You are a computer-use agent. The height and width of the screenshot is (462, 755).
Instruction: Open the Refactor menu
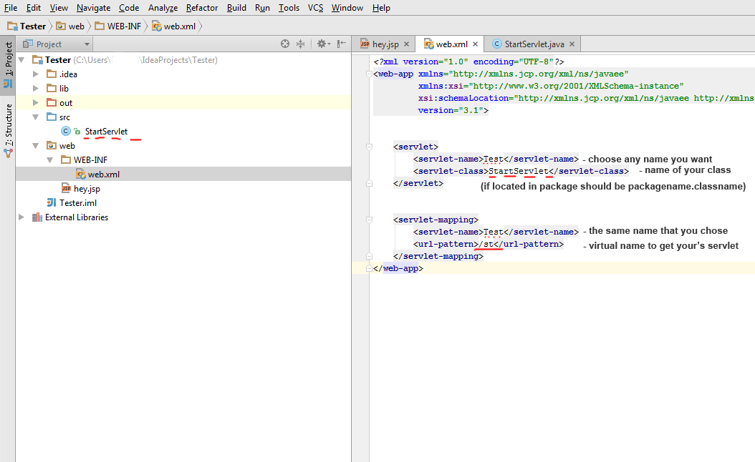pos(202,8)
